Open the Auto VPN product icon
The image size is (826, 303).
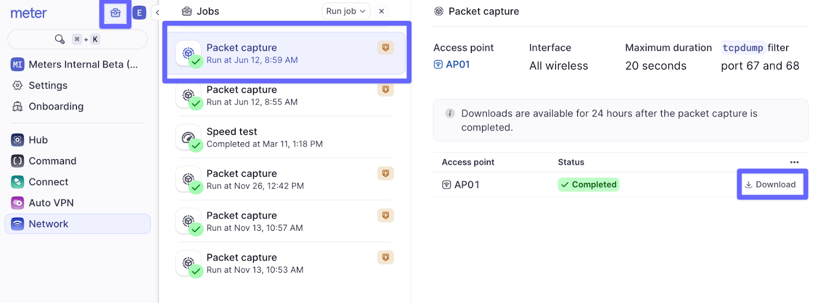tap(18, 203)
